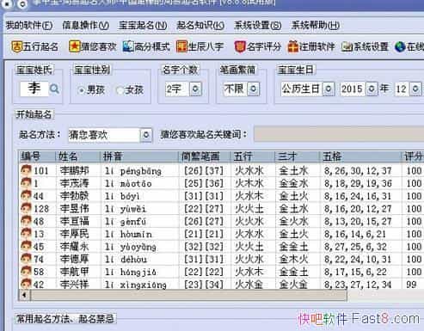Click the horizontal scrollbar left arrow

pos(24,295)
